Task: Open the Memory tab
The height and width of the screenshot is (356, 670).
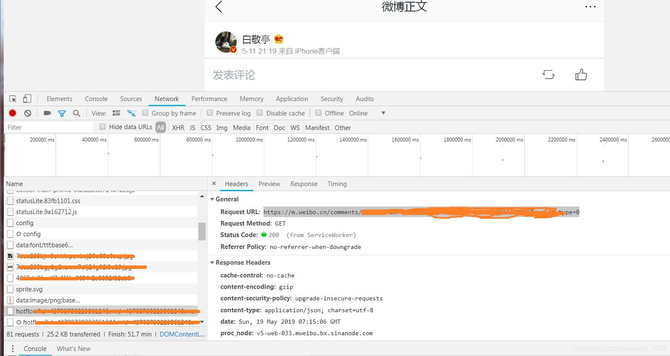Action: point(252,99)
